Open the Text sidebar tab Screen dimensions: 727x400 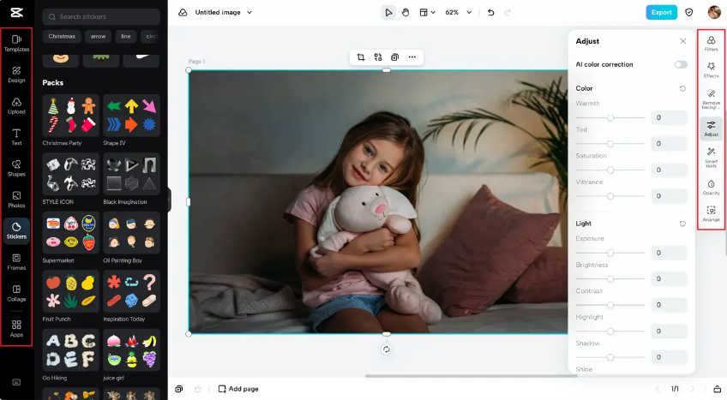16,137
